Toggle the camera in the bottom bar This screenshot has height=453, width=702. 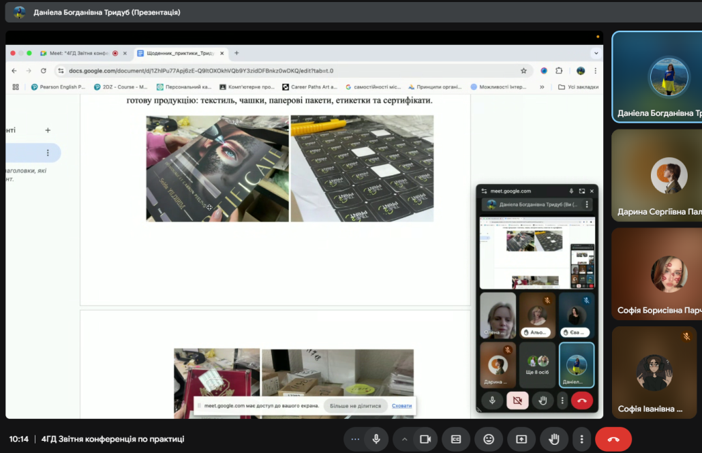coord(425,439)
